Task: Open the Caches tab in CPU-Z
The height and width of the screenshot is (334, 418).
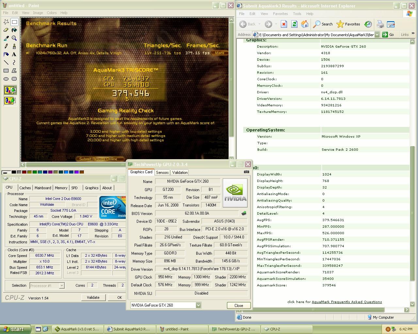Action: pos(25,188)
